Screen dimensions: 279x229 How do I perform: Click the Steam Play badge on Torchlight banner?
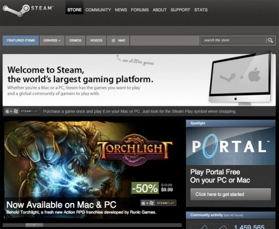click(x=159, y=203)
